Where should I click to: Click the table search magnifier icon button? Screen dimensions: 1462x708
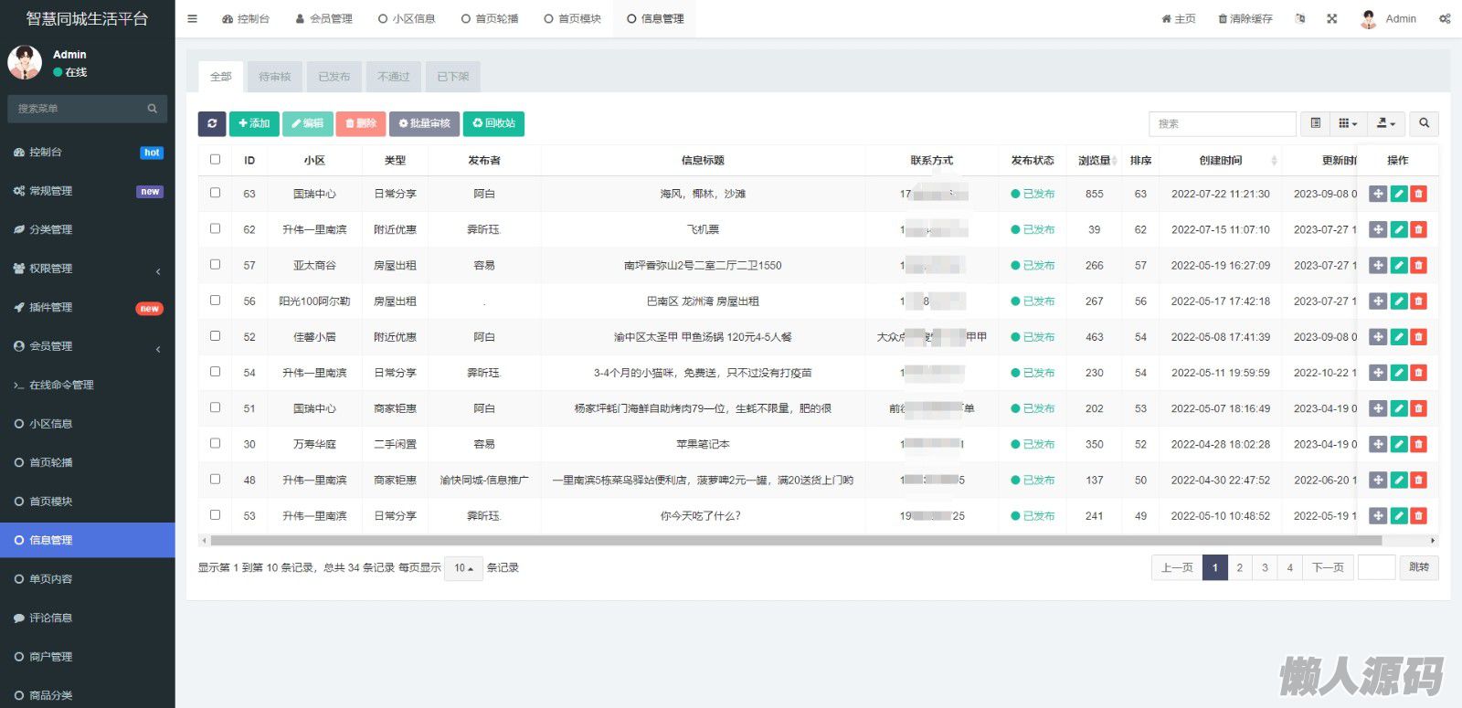[x=1424, y=123]
